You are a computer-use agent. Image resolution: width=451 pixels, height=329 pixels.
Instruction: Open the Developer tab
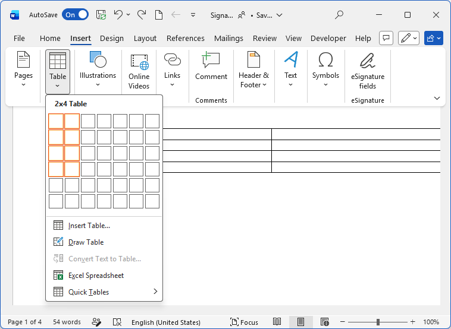[328, 38]
